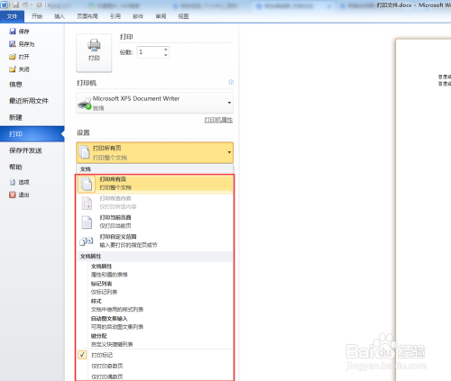The image size is (451, 381).
Task: Collapse the 打印所有页 settings dropdown
Action: (154, 152)
